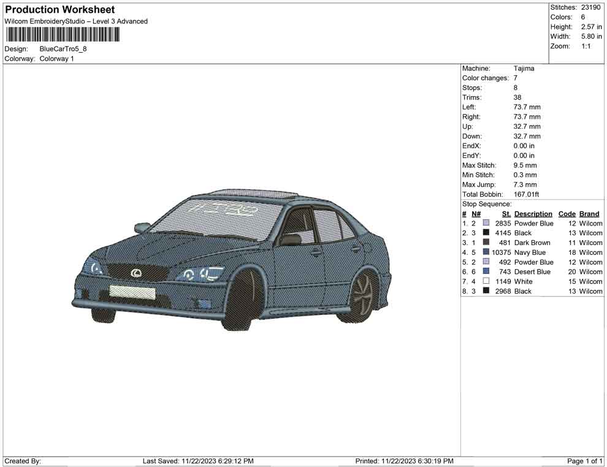Click the Black swatch in row 8
The image size is (607, 467).
[486, 290]
